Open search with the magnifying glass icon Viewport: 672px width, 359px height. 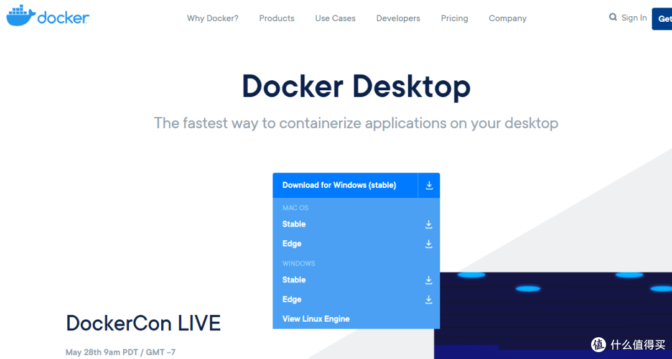coord(612,17)
